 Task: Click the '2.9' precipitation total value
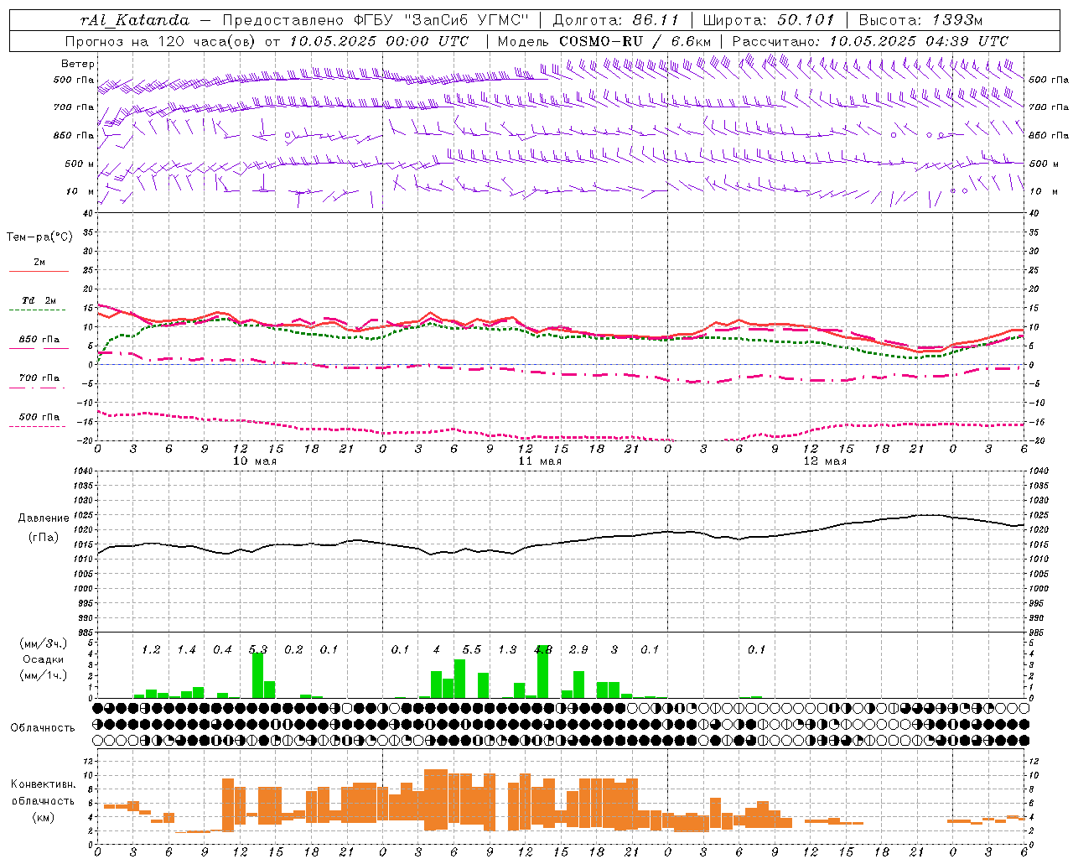coord(578,650)
